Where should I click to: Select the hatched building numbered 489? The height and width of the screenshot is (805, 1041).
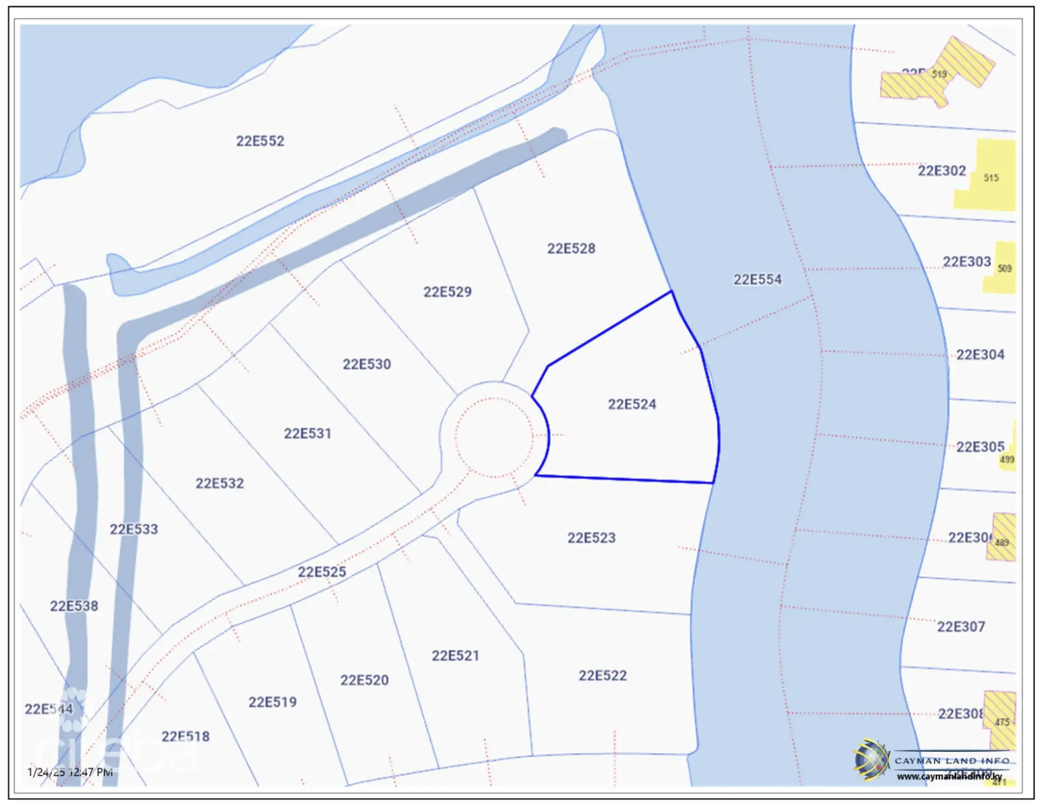click(x=1002, y=537)
